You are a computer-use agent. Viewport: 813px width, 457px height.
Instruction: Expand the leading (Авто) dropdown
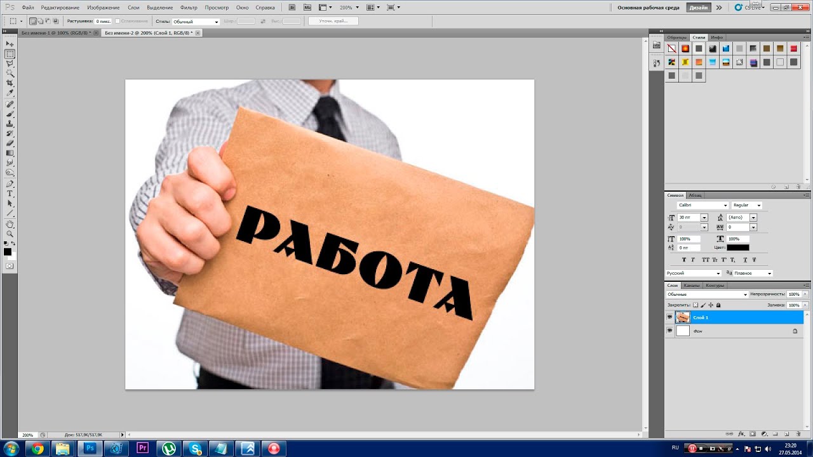point(753,217)
